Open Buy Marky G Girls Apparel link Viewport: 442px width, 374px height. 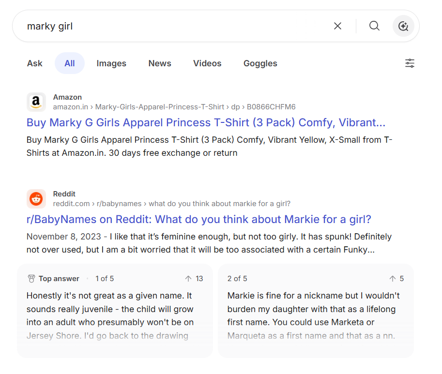coord(206,122)
